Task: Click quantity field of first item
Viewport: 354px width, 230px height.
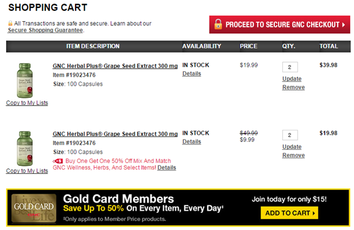Action: (x=290, y=67)
